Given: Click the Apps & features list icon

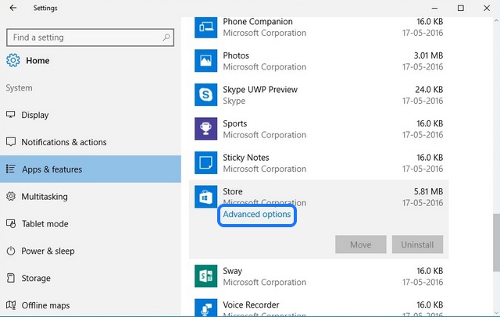Looking at the screenshot, I should click(x=10, y=169).
